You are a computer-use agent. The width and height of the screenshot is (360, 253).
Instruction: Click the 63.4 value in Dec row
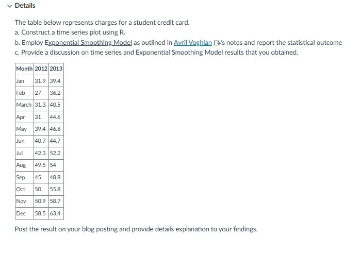[x=55, y=213]
